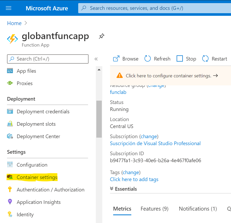
Task: Click the Identity key icon
Action: [10, 214]
